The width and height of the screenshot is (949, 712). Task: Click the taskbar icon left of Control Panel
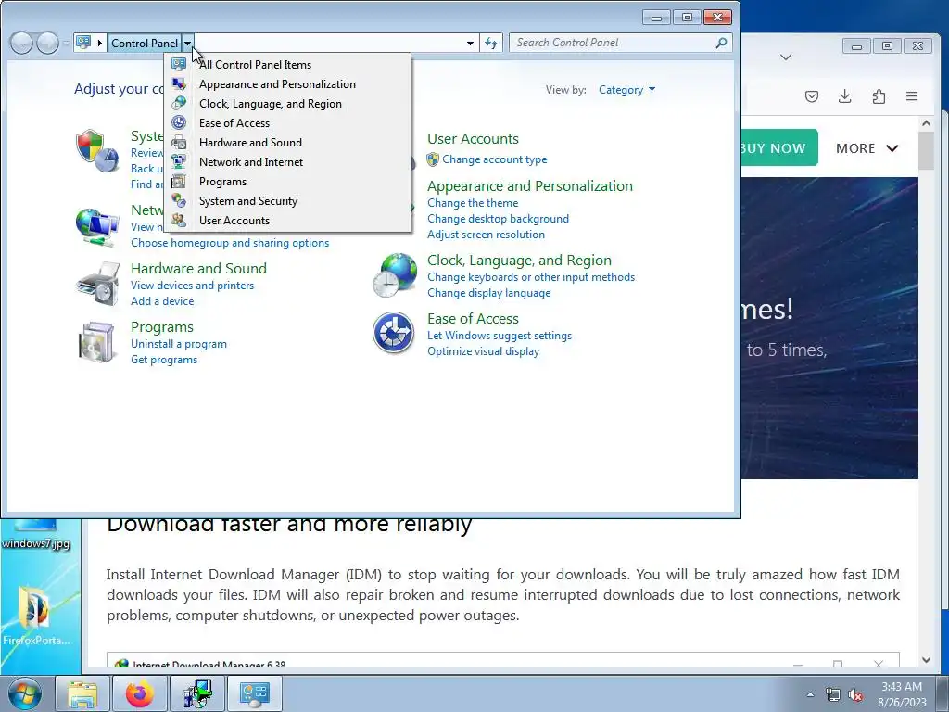click(x=197, y=693)
